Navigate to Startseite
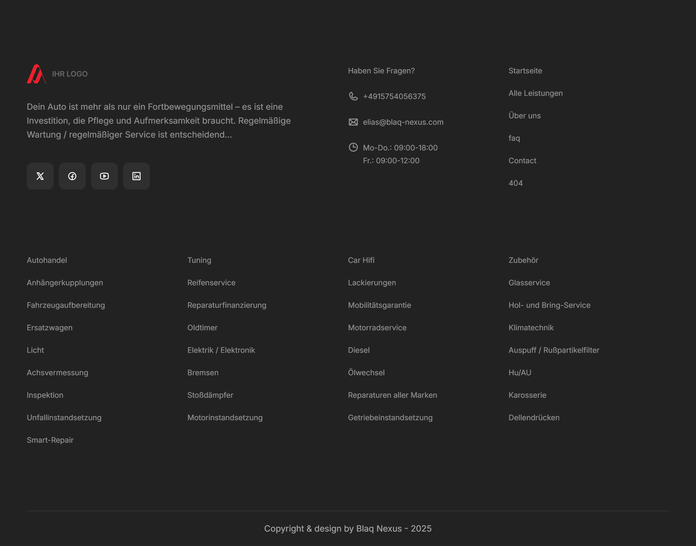The width and height of the screenshot is (696, 546). coord(525,71)
